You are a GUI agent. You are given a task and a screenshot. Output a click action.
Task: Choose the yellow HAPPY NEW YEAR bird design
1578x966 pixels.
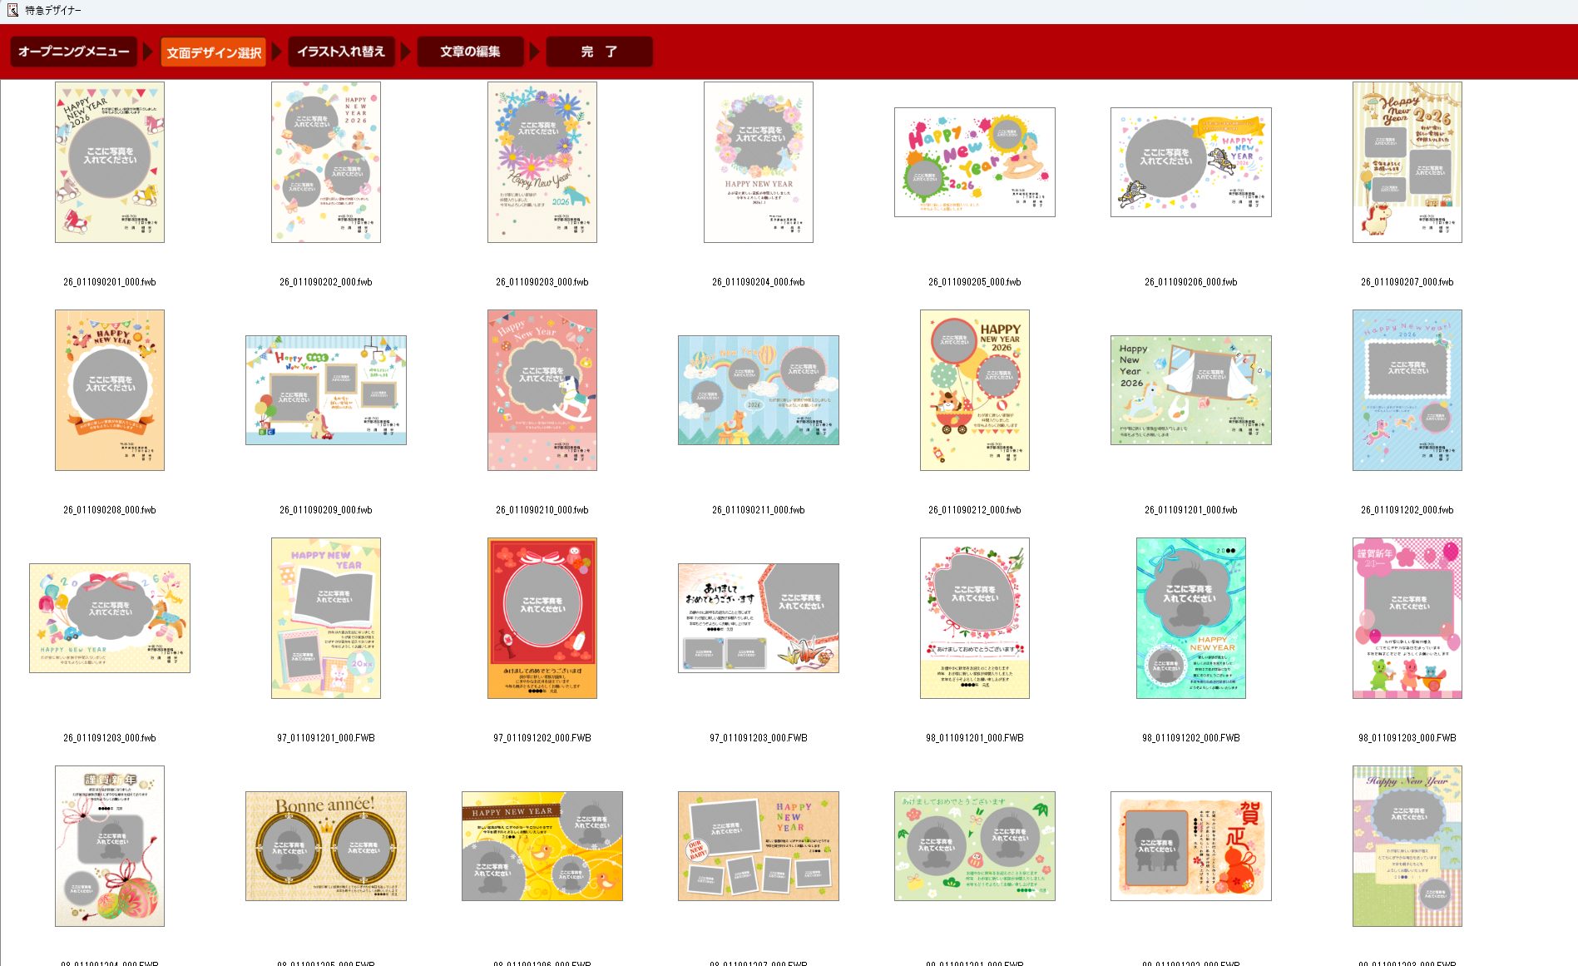542,846
